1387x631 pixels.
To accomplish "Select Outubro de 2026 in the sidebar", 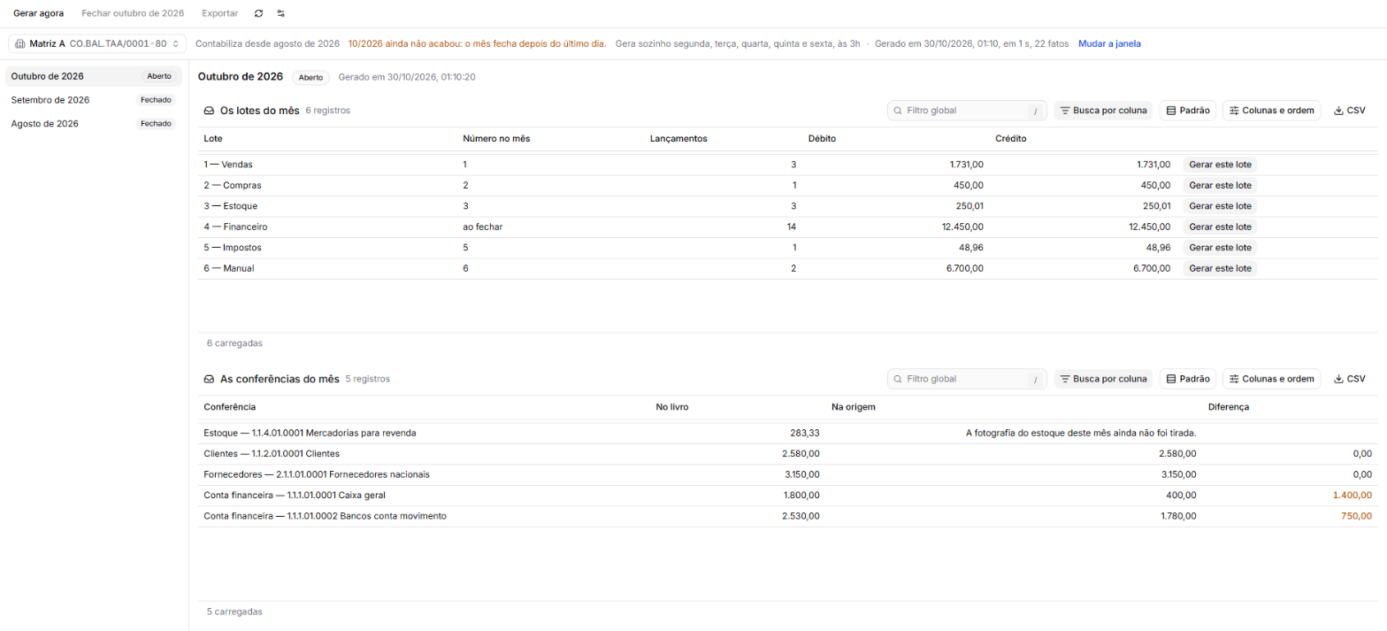I will coord(94,76).
